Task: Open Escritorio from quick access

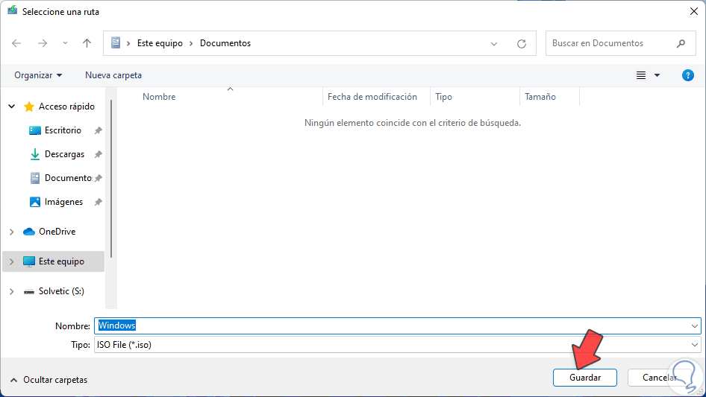Action: 63,130
